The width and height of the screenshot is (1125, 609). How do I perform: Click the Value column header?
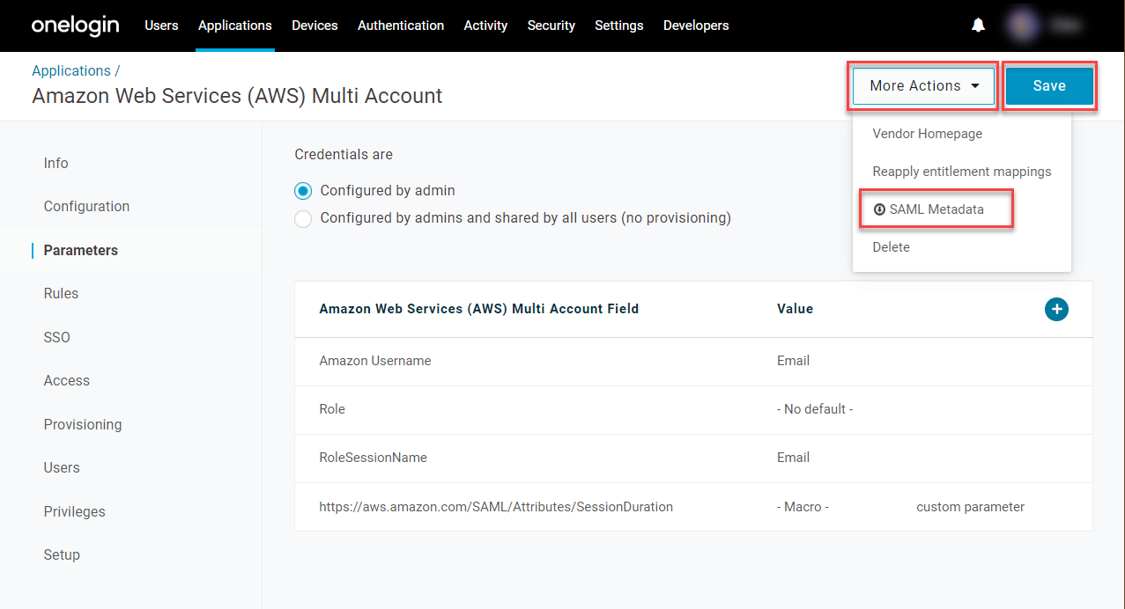tap(795, 309)
